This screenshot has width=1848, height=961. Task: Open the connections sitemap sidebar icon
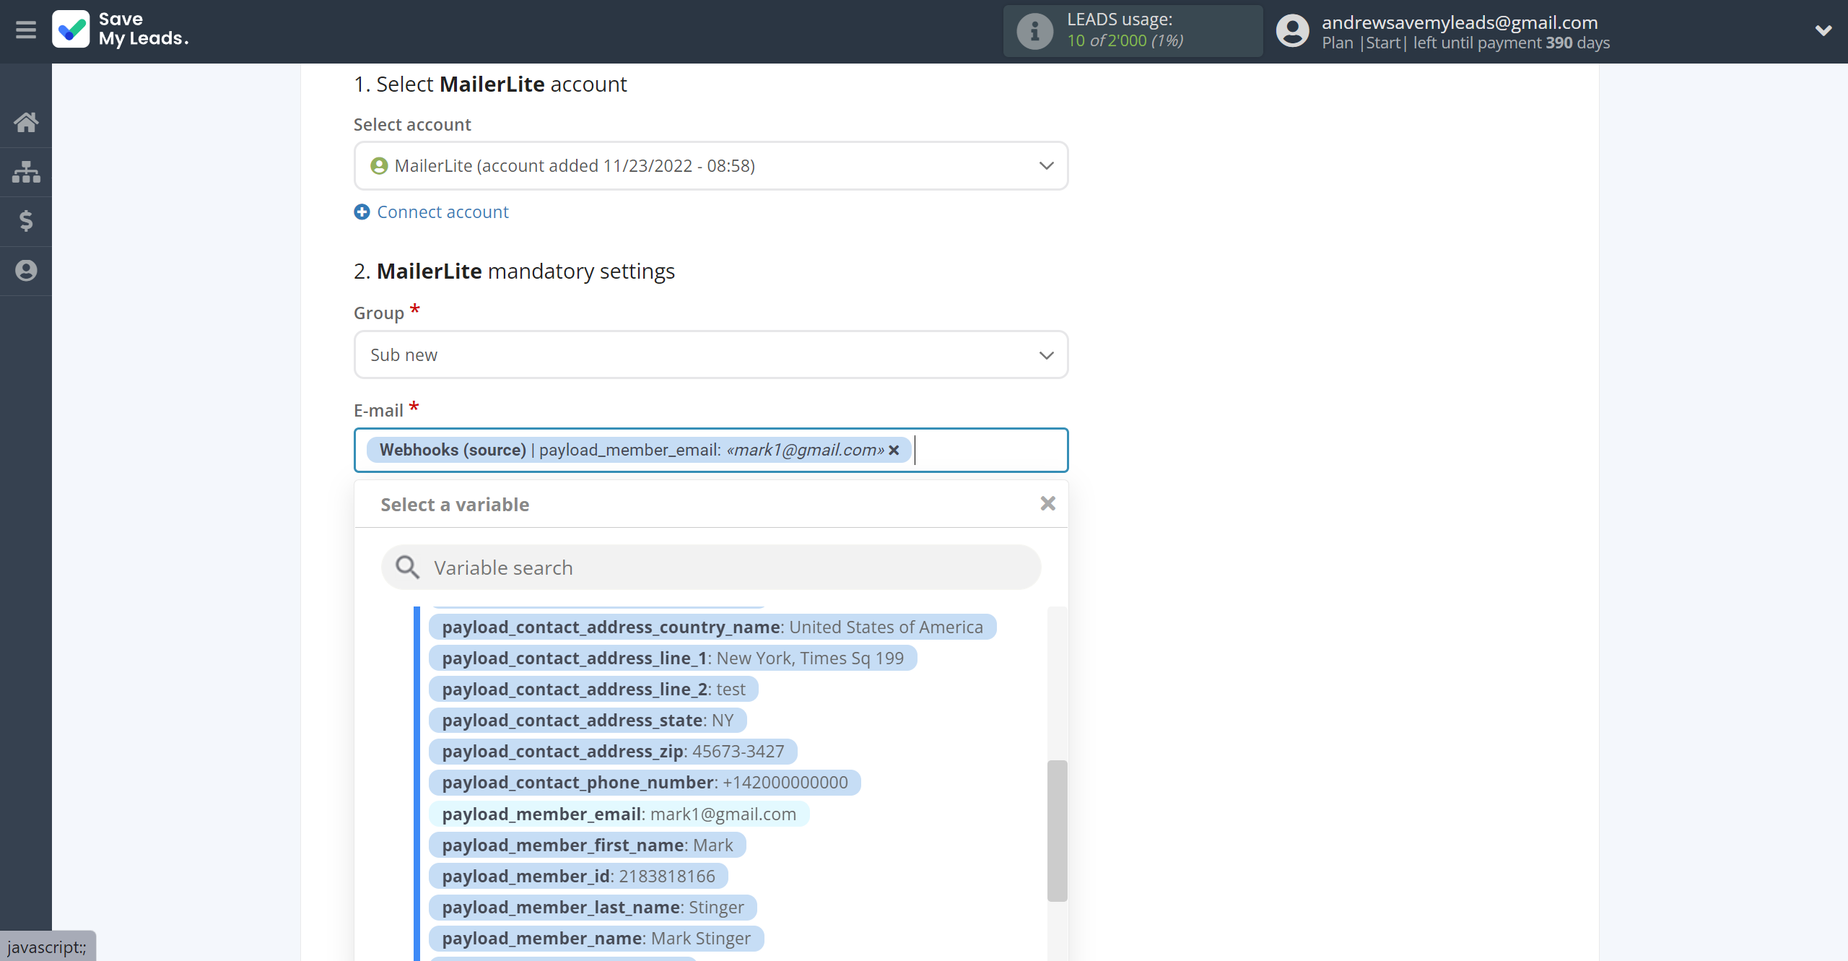(26, 172)
